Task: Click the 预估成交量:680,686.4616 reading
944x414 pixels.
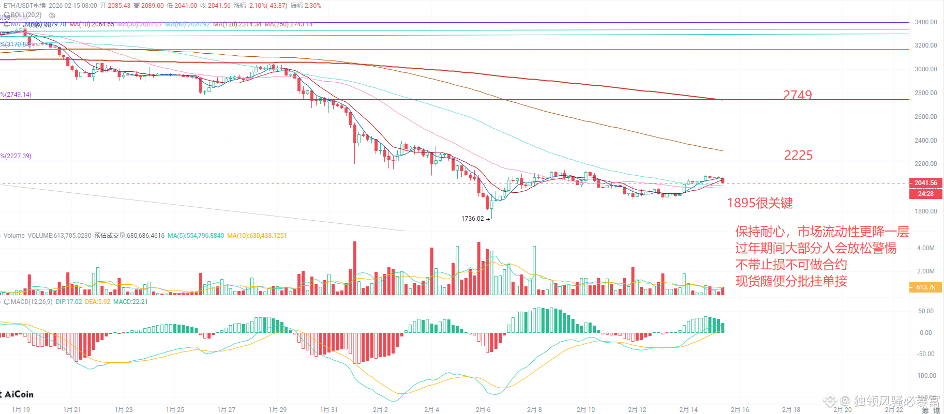Action: coord(129,236)
